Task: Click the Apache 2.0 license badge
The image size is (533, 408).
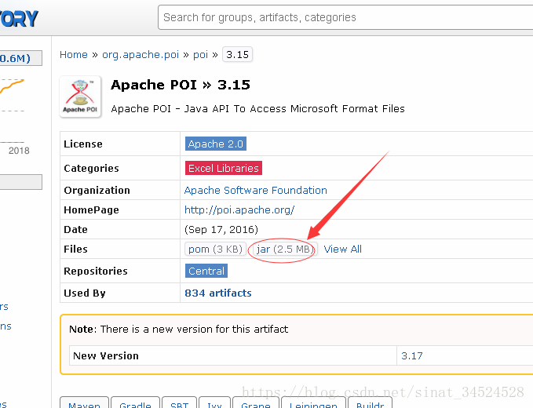Action: (x=216, y=144)
